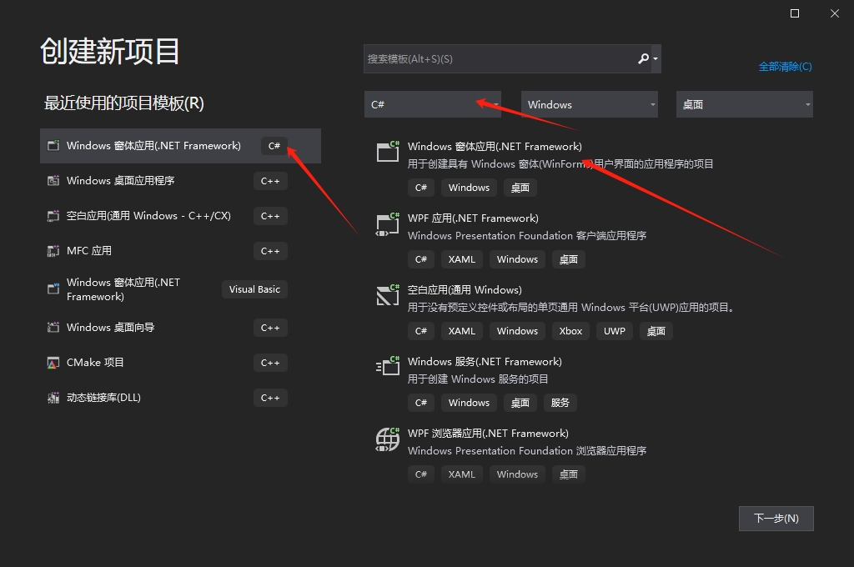This screenshot has height=567, width=854.
Task: Select the 空白应用(通用 Windows) result icon
Action: tap(388, 295)
